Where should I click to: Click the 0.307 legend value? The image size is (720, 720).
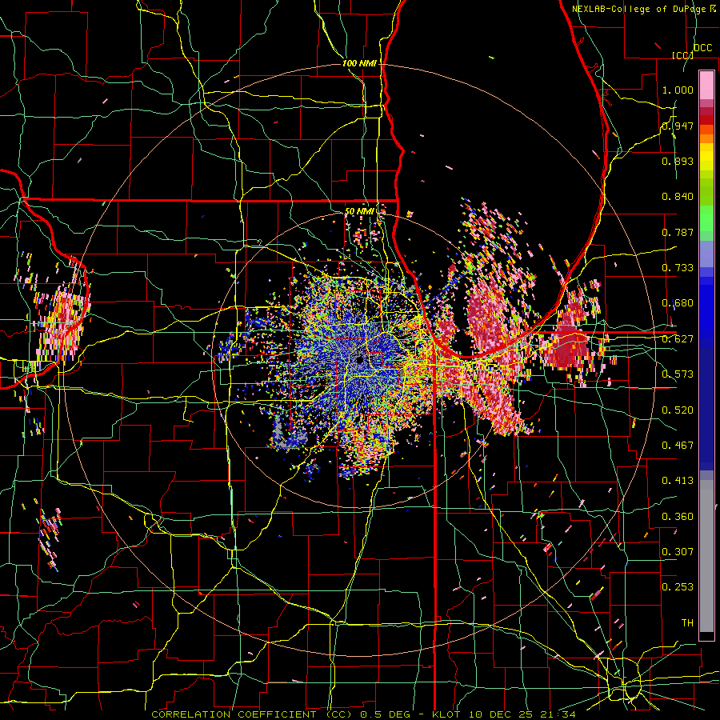coord(678,552)
